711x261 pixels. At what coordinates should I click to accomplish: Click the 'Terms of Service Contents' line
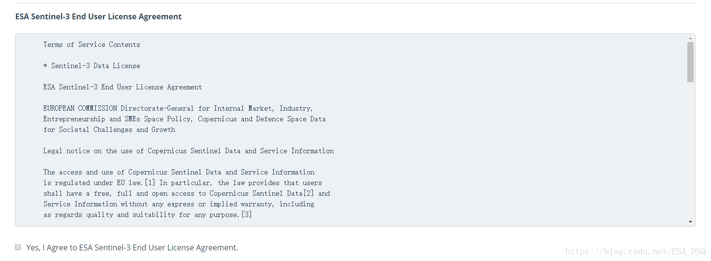[92, 44]
